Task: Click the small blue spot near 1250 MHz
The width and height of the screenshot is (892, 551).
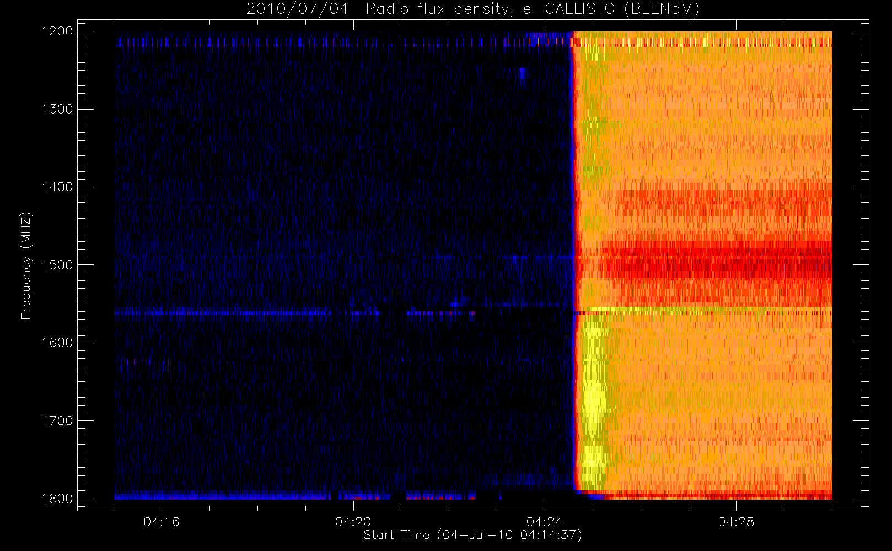Action: pos(522,73)
